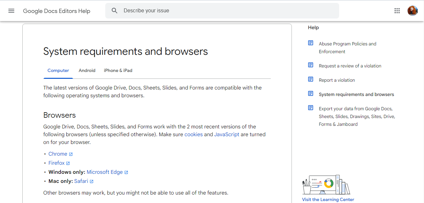The image size is (424, 203).
Task: Focus the Describe your issue search field
Action: click(222, 11)
